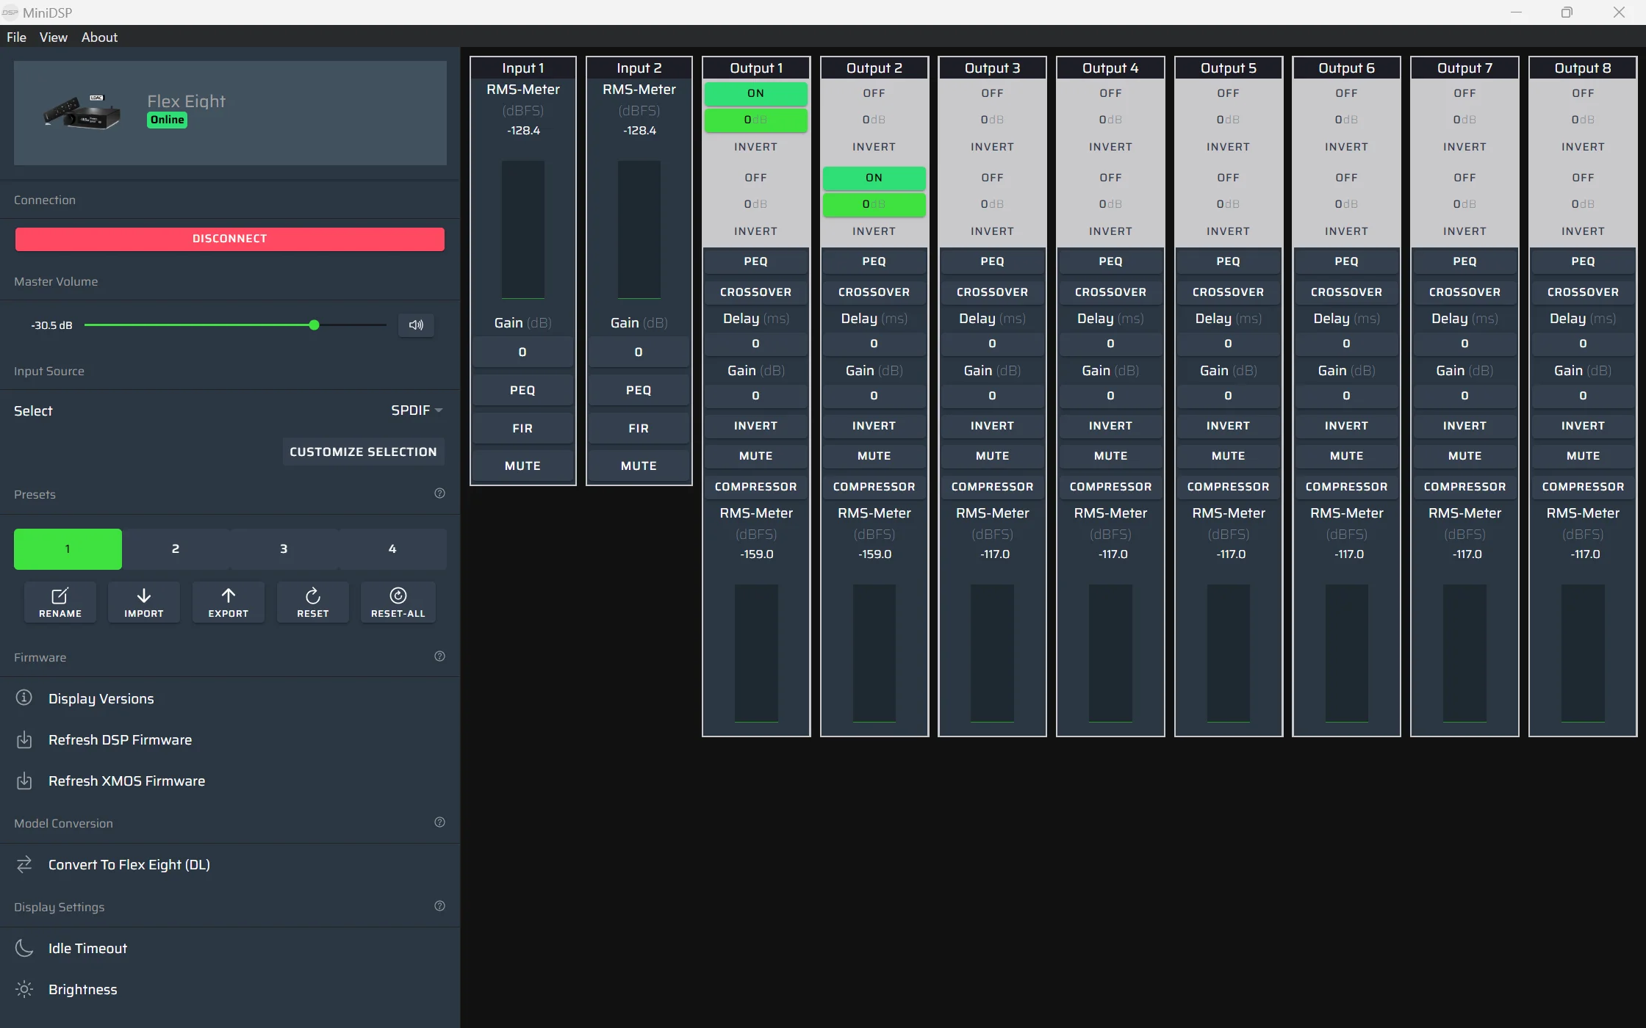The image size is (1646, 1028).
Task: Select preset 3
Action: 284,549
